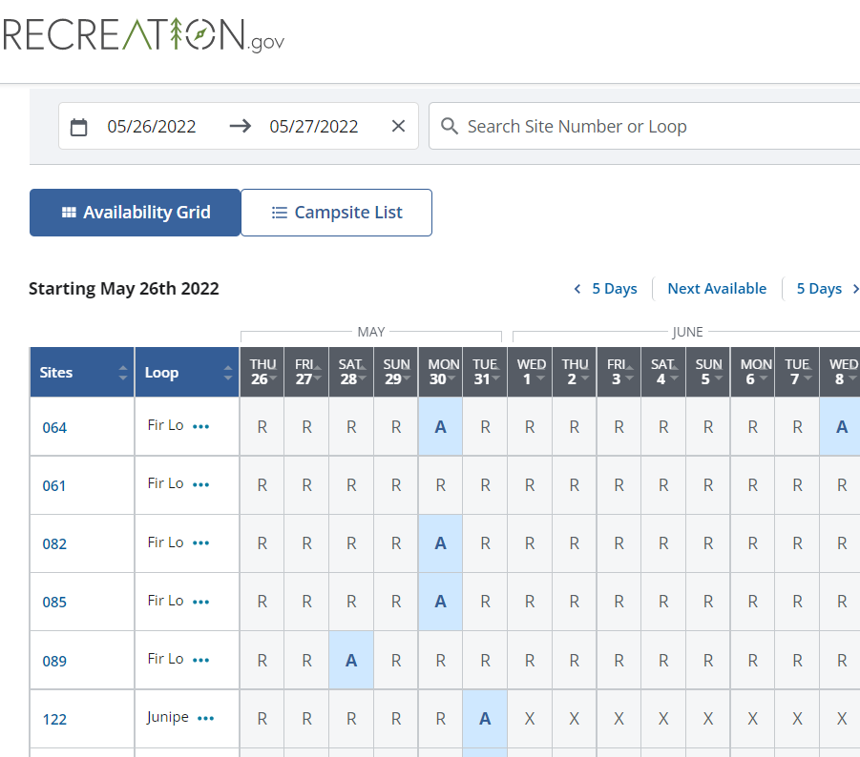Sort the table by Sites column
The image size is (860, 757).
pyautogui.click(x=122, y=373)
